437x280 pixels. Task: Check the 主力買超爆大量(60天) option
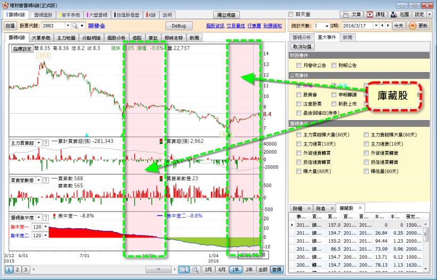point(299,135)
